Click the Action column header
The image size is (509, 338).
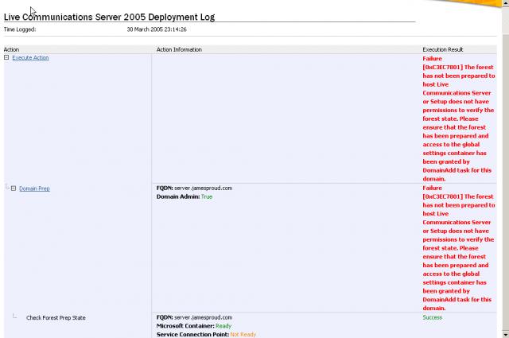(x=11, y=49)
